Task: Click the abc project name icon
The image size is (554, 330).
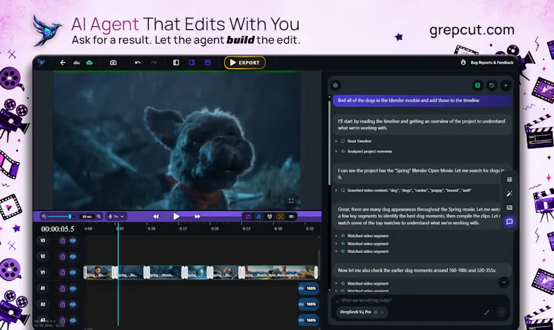Action: (76, 62)
